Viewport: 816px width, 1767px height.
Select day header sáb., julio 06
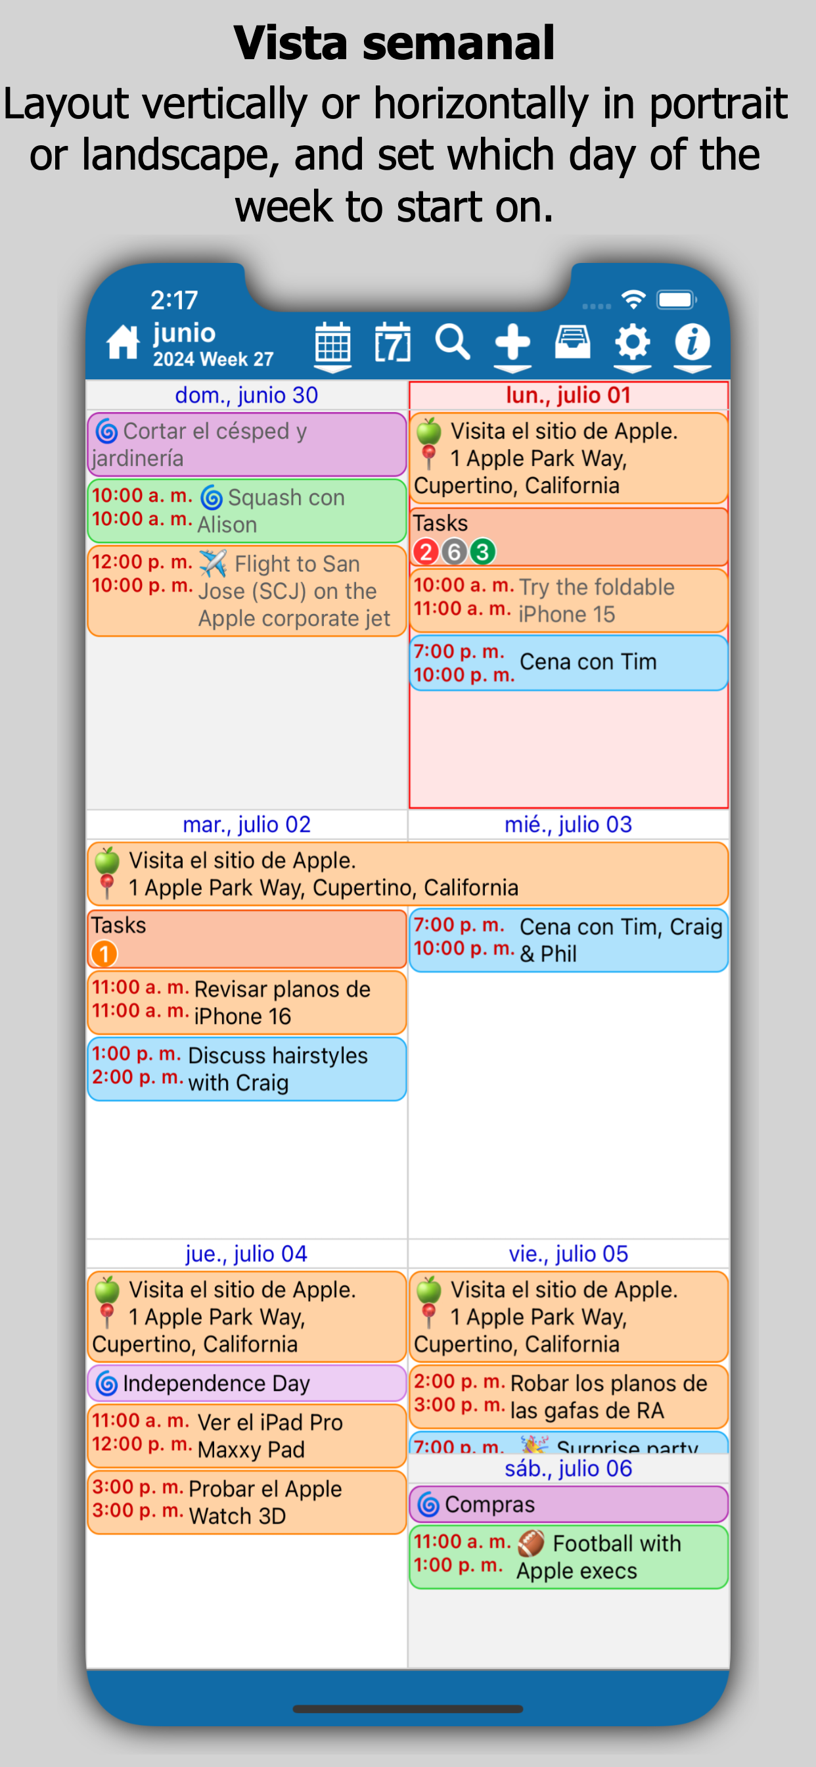[x=568, y=1468]
